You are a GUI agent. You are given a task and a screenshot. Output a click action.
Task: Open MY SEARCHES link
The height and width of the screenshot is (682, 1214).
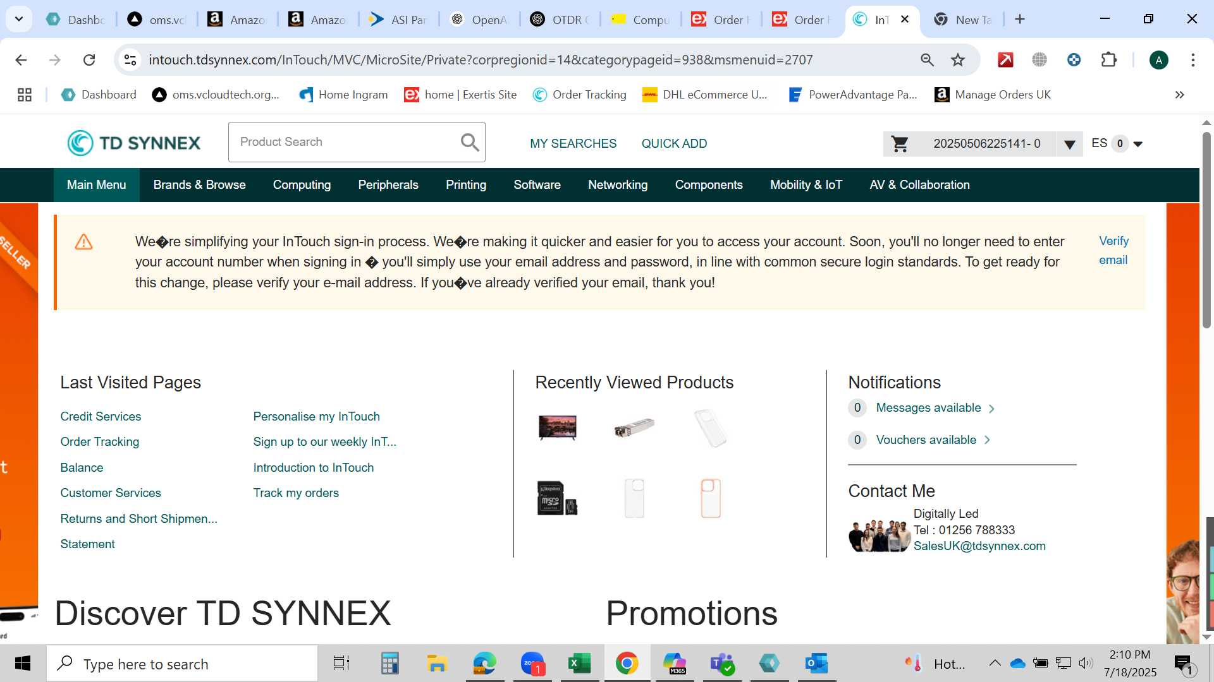click(573, 143)
